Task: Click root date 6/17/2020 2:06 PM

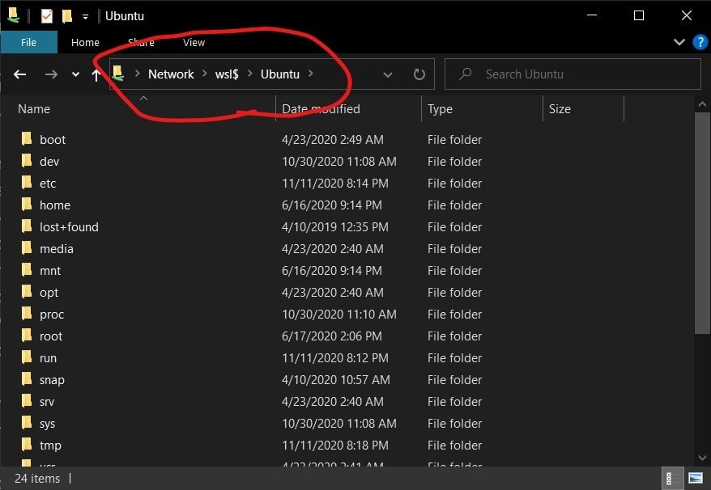Action: 331,336
